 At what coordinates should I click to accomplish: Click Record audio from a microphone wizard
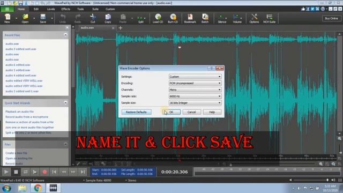coord(27,117)
